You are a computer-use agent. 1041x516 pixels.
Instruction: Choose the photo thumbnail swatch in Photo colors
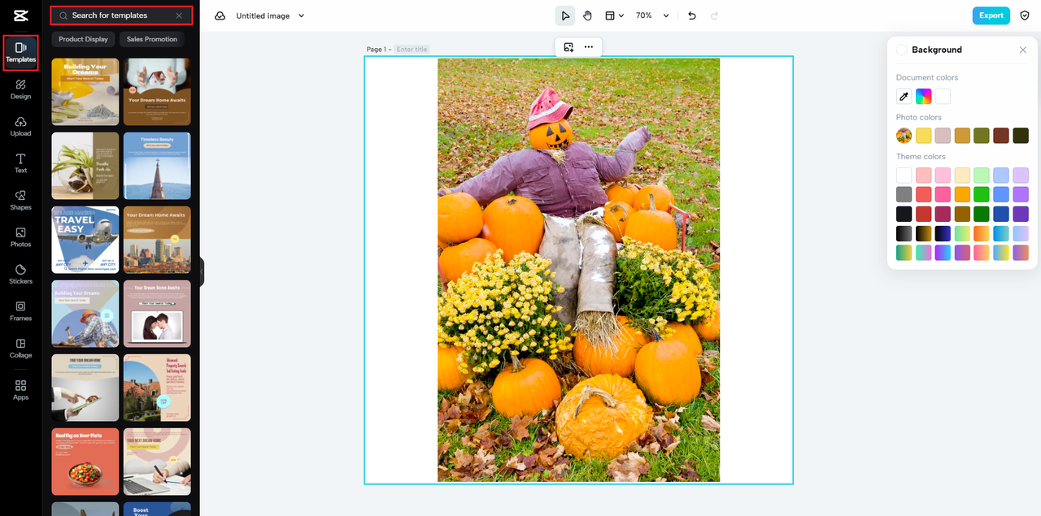coord(904,136)
